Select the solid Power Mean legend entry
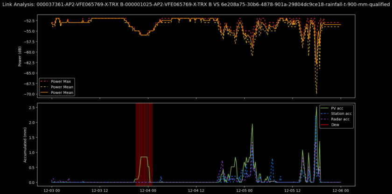 [57, 93]
